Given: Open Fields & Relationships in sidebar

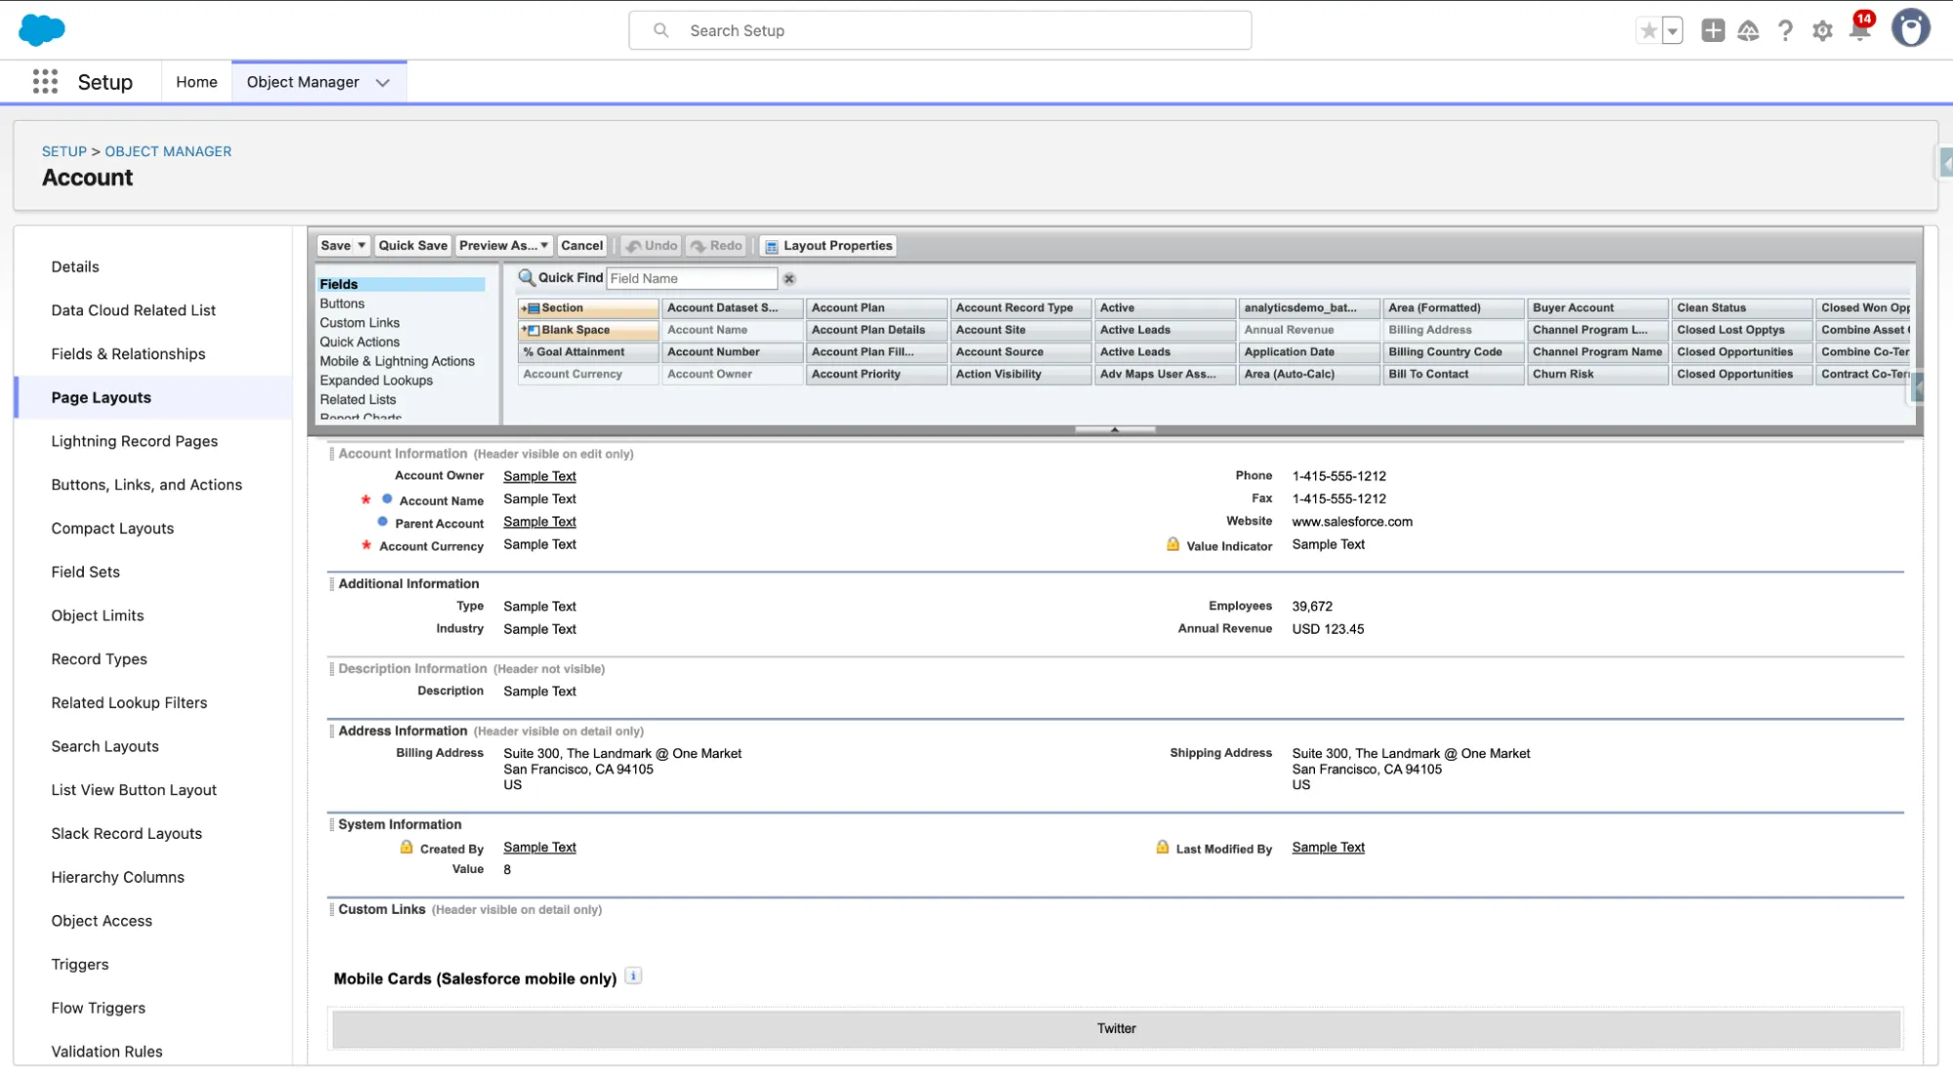Looking at the screenshot, I should click(128, 354).
